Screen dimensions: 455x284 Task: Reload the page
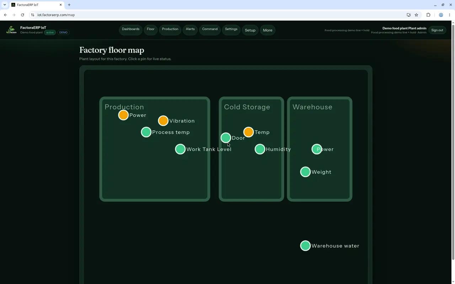pos(22,15)
